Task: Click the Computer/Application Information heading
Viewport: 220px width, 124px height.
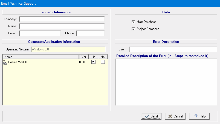Action: point(54,42)
